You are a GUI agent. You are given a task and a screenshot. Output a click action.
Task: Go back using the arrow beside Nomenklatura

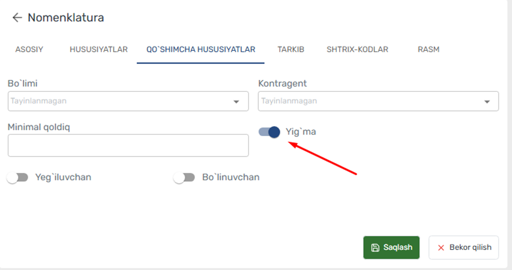pos(17,18)
